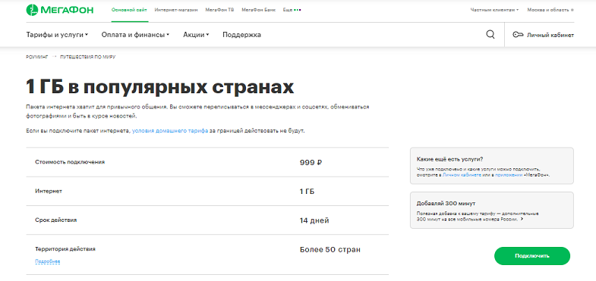596x281 pixels.
Task: Switch to Интернет-магазин tab
Action: [x=176, y=10]
